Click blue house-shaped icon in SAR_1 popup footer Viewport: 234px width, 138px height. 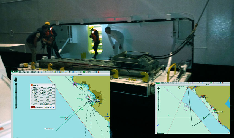pyautogui.click(x=53, y=107)
